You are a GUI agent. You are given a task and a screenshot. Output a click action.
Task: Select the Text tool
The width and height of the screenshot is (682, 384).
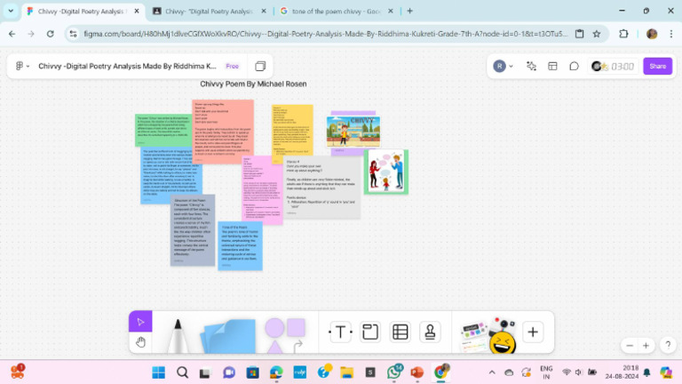click(340, 332)
